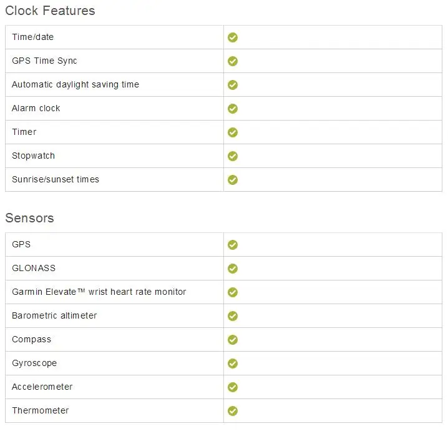The image size is (448, 431).
Task: Click the Thermometer row checkmark
Action: coord(233,411)
